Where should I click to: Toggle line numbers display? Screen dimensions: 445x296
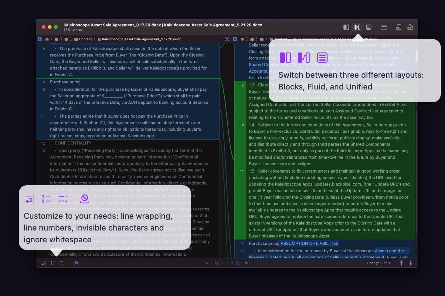tap(53, 263)
